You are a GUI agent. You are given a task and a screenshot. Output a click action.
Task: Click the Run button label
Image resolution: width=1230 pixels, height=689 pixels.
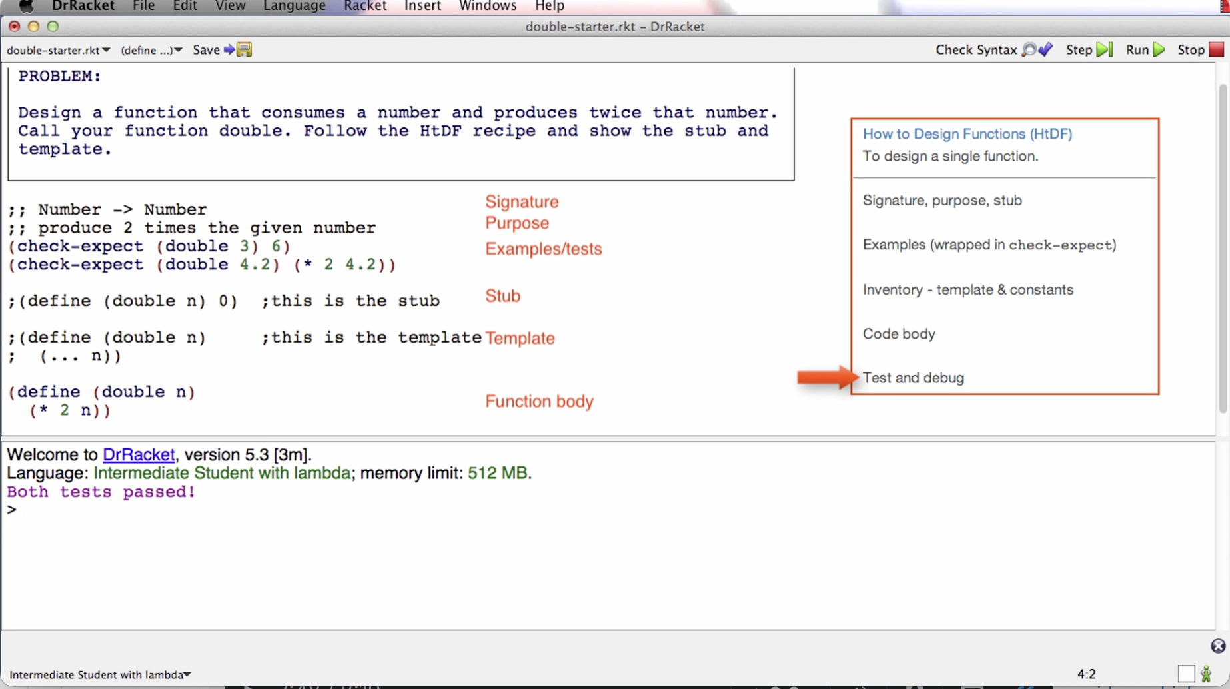1137,50
